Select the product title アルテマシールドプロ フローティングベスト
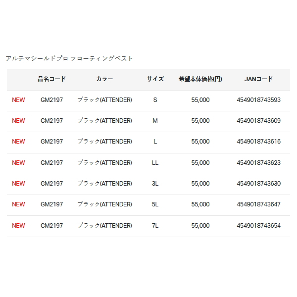The height and width of the screenshot is (297, 297). click(69, 58)
